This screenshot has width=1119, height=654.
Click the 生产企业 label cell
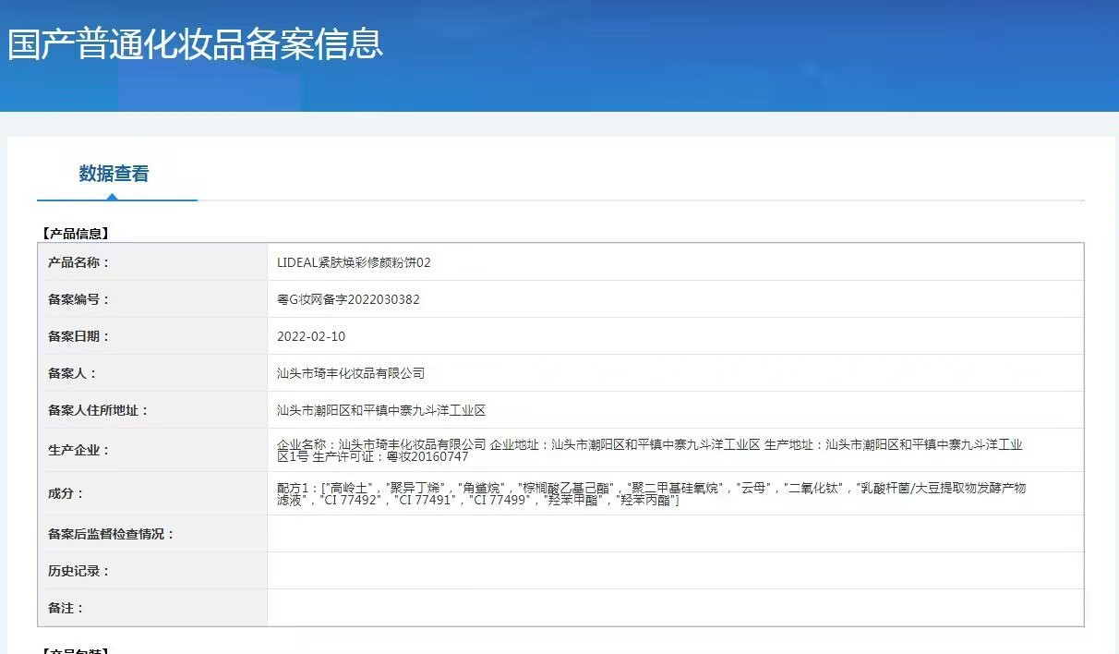(152, 450)
